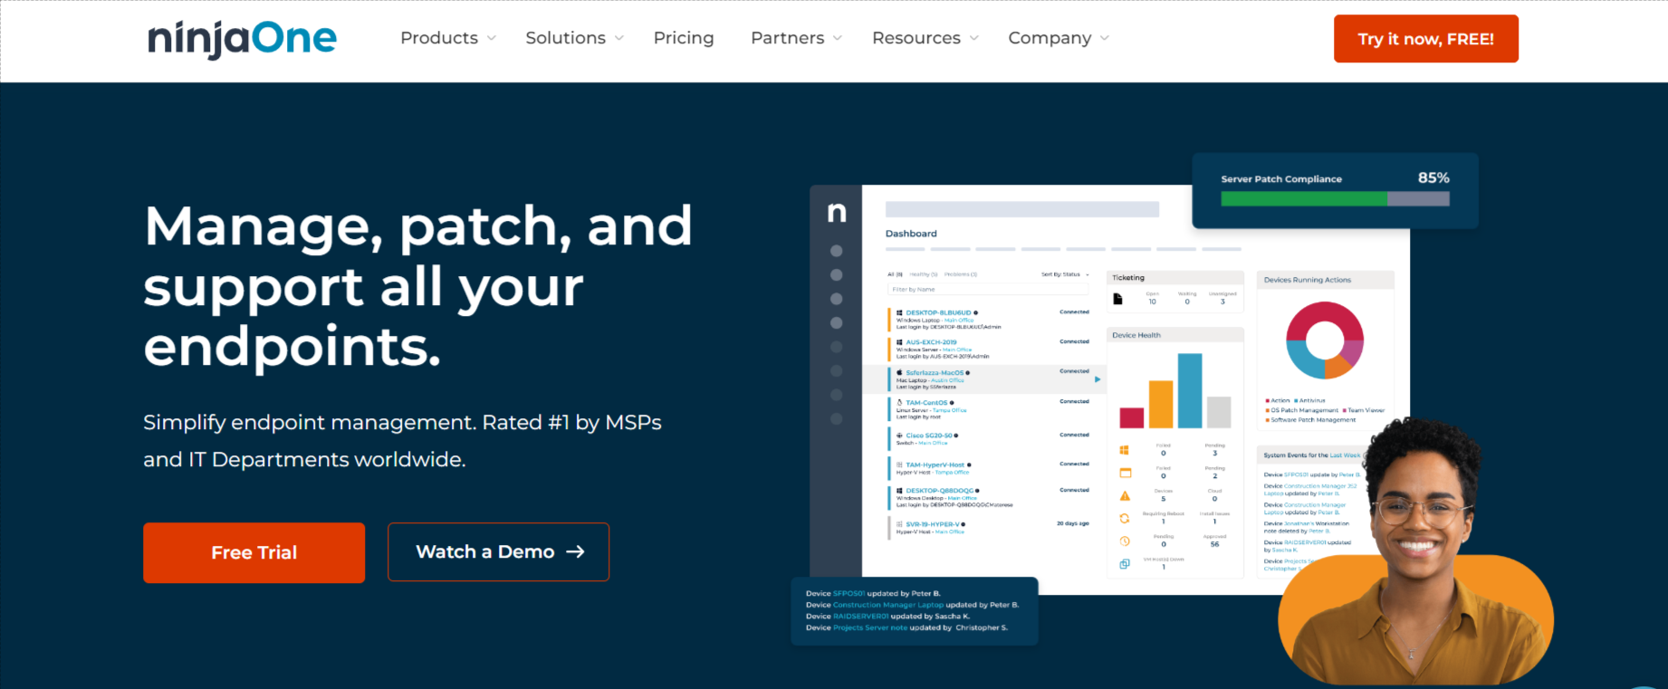
Task: Click the Antivirus legend color swatch
Action: (x=1296, y=400)
